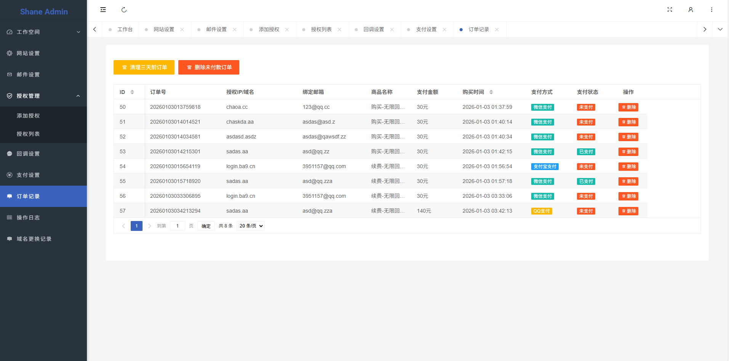This screenshot has width=729, height=361.
Task: Open 操作日志 in the sidebar
Action: coord(28,218)
